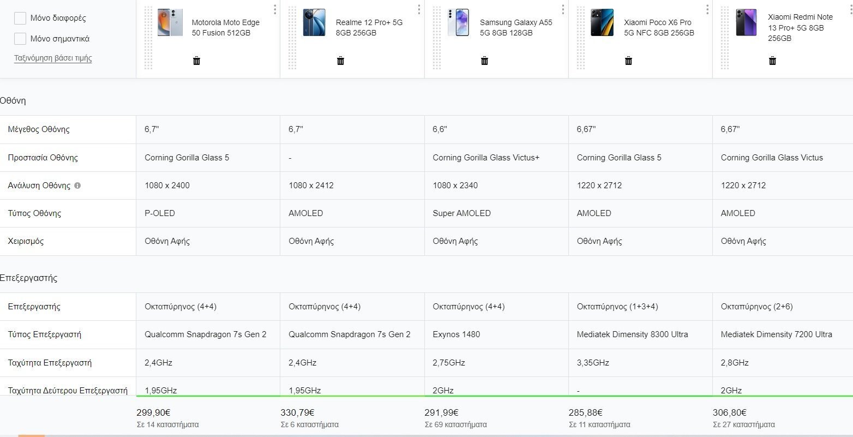Click the 285,88€ price
853x437 pixels.
(585, 413)
